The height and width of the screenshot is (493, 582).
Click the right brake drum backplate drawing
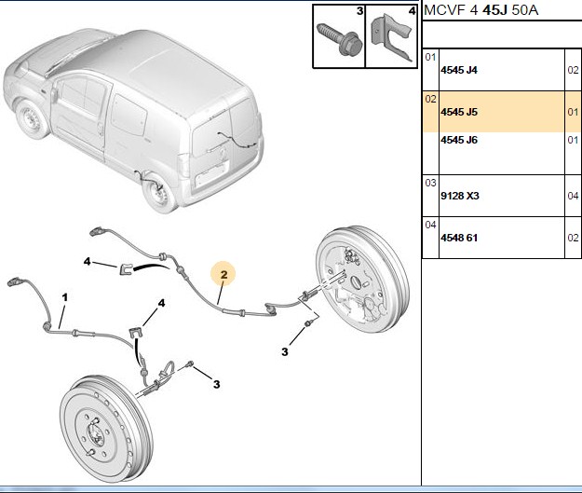[362, 279]
